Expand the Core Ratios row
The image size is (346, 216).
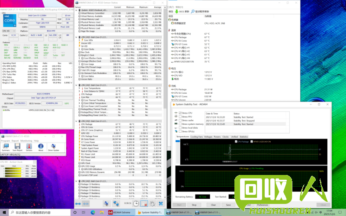tap(79, 76)
